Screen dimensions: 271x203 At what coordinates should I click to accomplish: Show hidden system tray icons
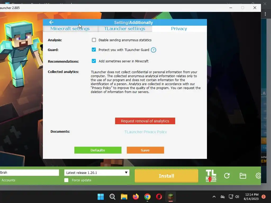coord(214,197)
